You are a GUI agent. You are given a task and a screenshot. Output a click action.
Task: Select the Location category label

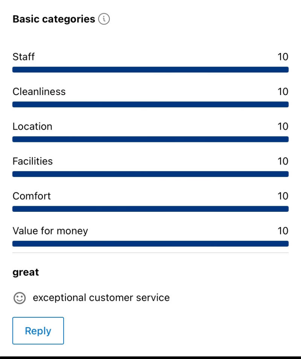32,127
